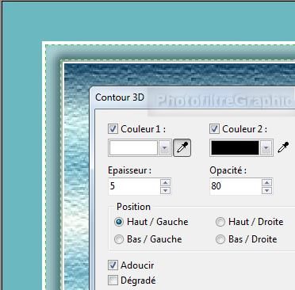
Task: Open the Couleur 2 dropdown arrow
Action: pyautogui.click(x=266, y=148)
